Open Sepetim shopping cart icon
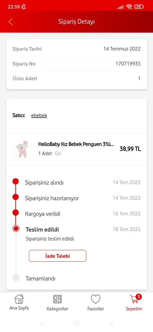 pyautogui.click(x=134, y=299)
